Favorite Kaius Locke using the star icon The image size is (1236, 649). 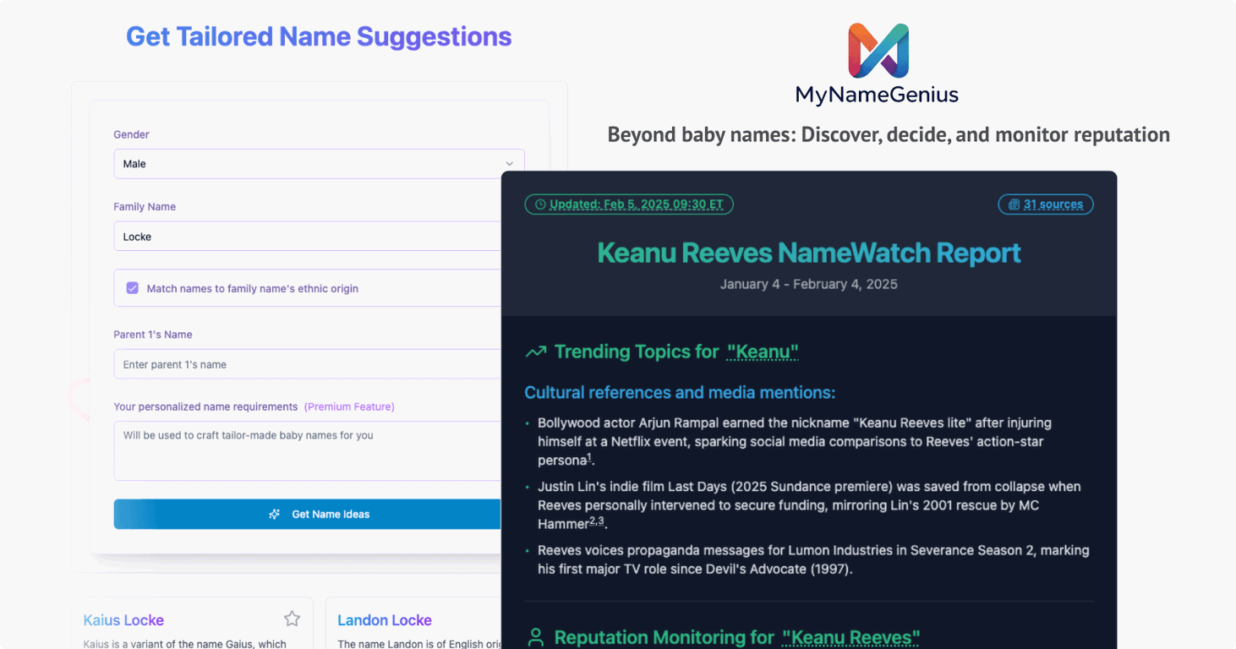(x=292, y=619)
